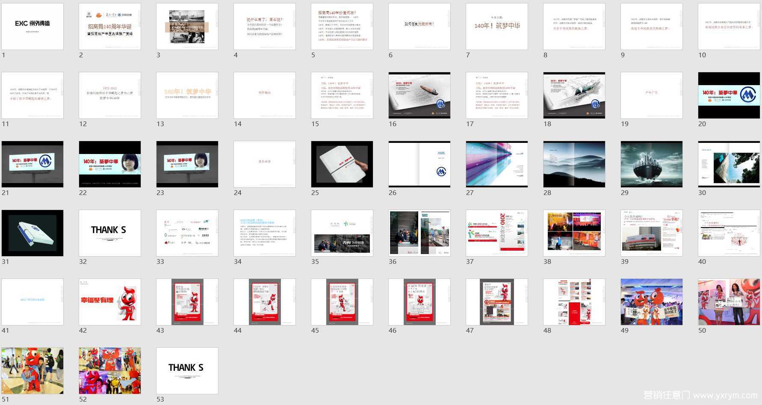Select slide 33 with client logos

point(187,233)
